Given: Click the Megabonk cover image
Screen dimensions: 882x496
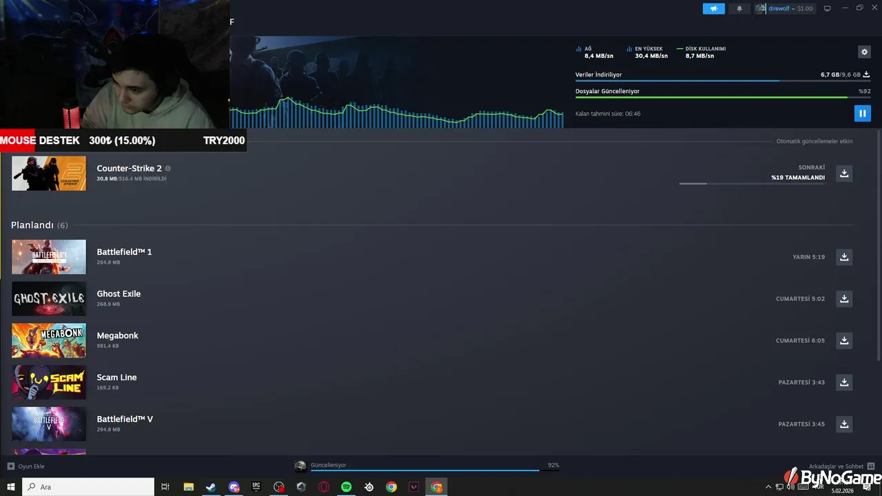Looking at the screenshot, I should (x=49, y=340).
